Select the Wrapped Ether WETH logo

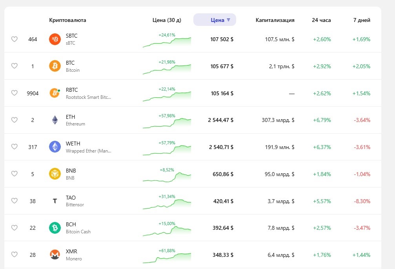[55, 147]
